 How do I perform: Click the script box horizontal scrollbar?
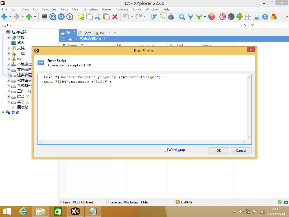coord(142,142)
